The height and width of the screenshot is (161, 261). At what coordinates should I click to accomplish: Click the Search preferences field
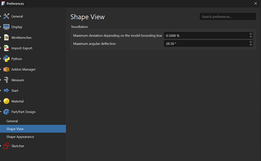coord(228,17)
